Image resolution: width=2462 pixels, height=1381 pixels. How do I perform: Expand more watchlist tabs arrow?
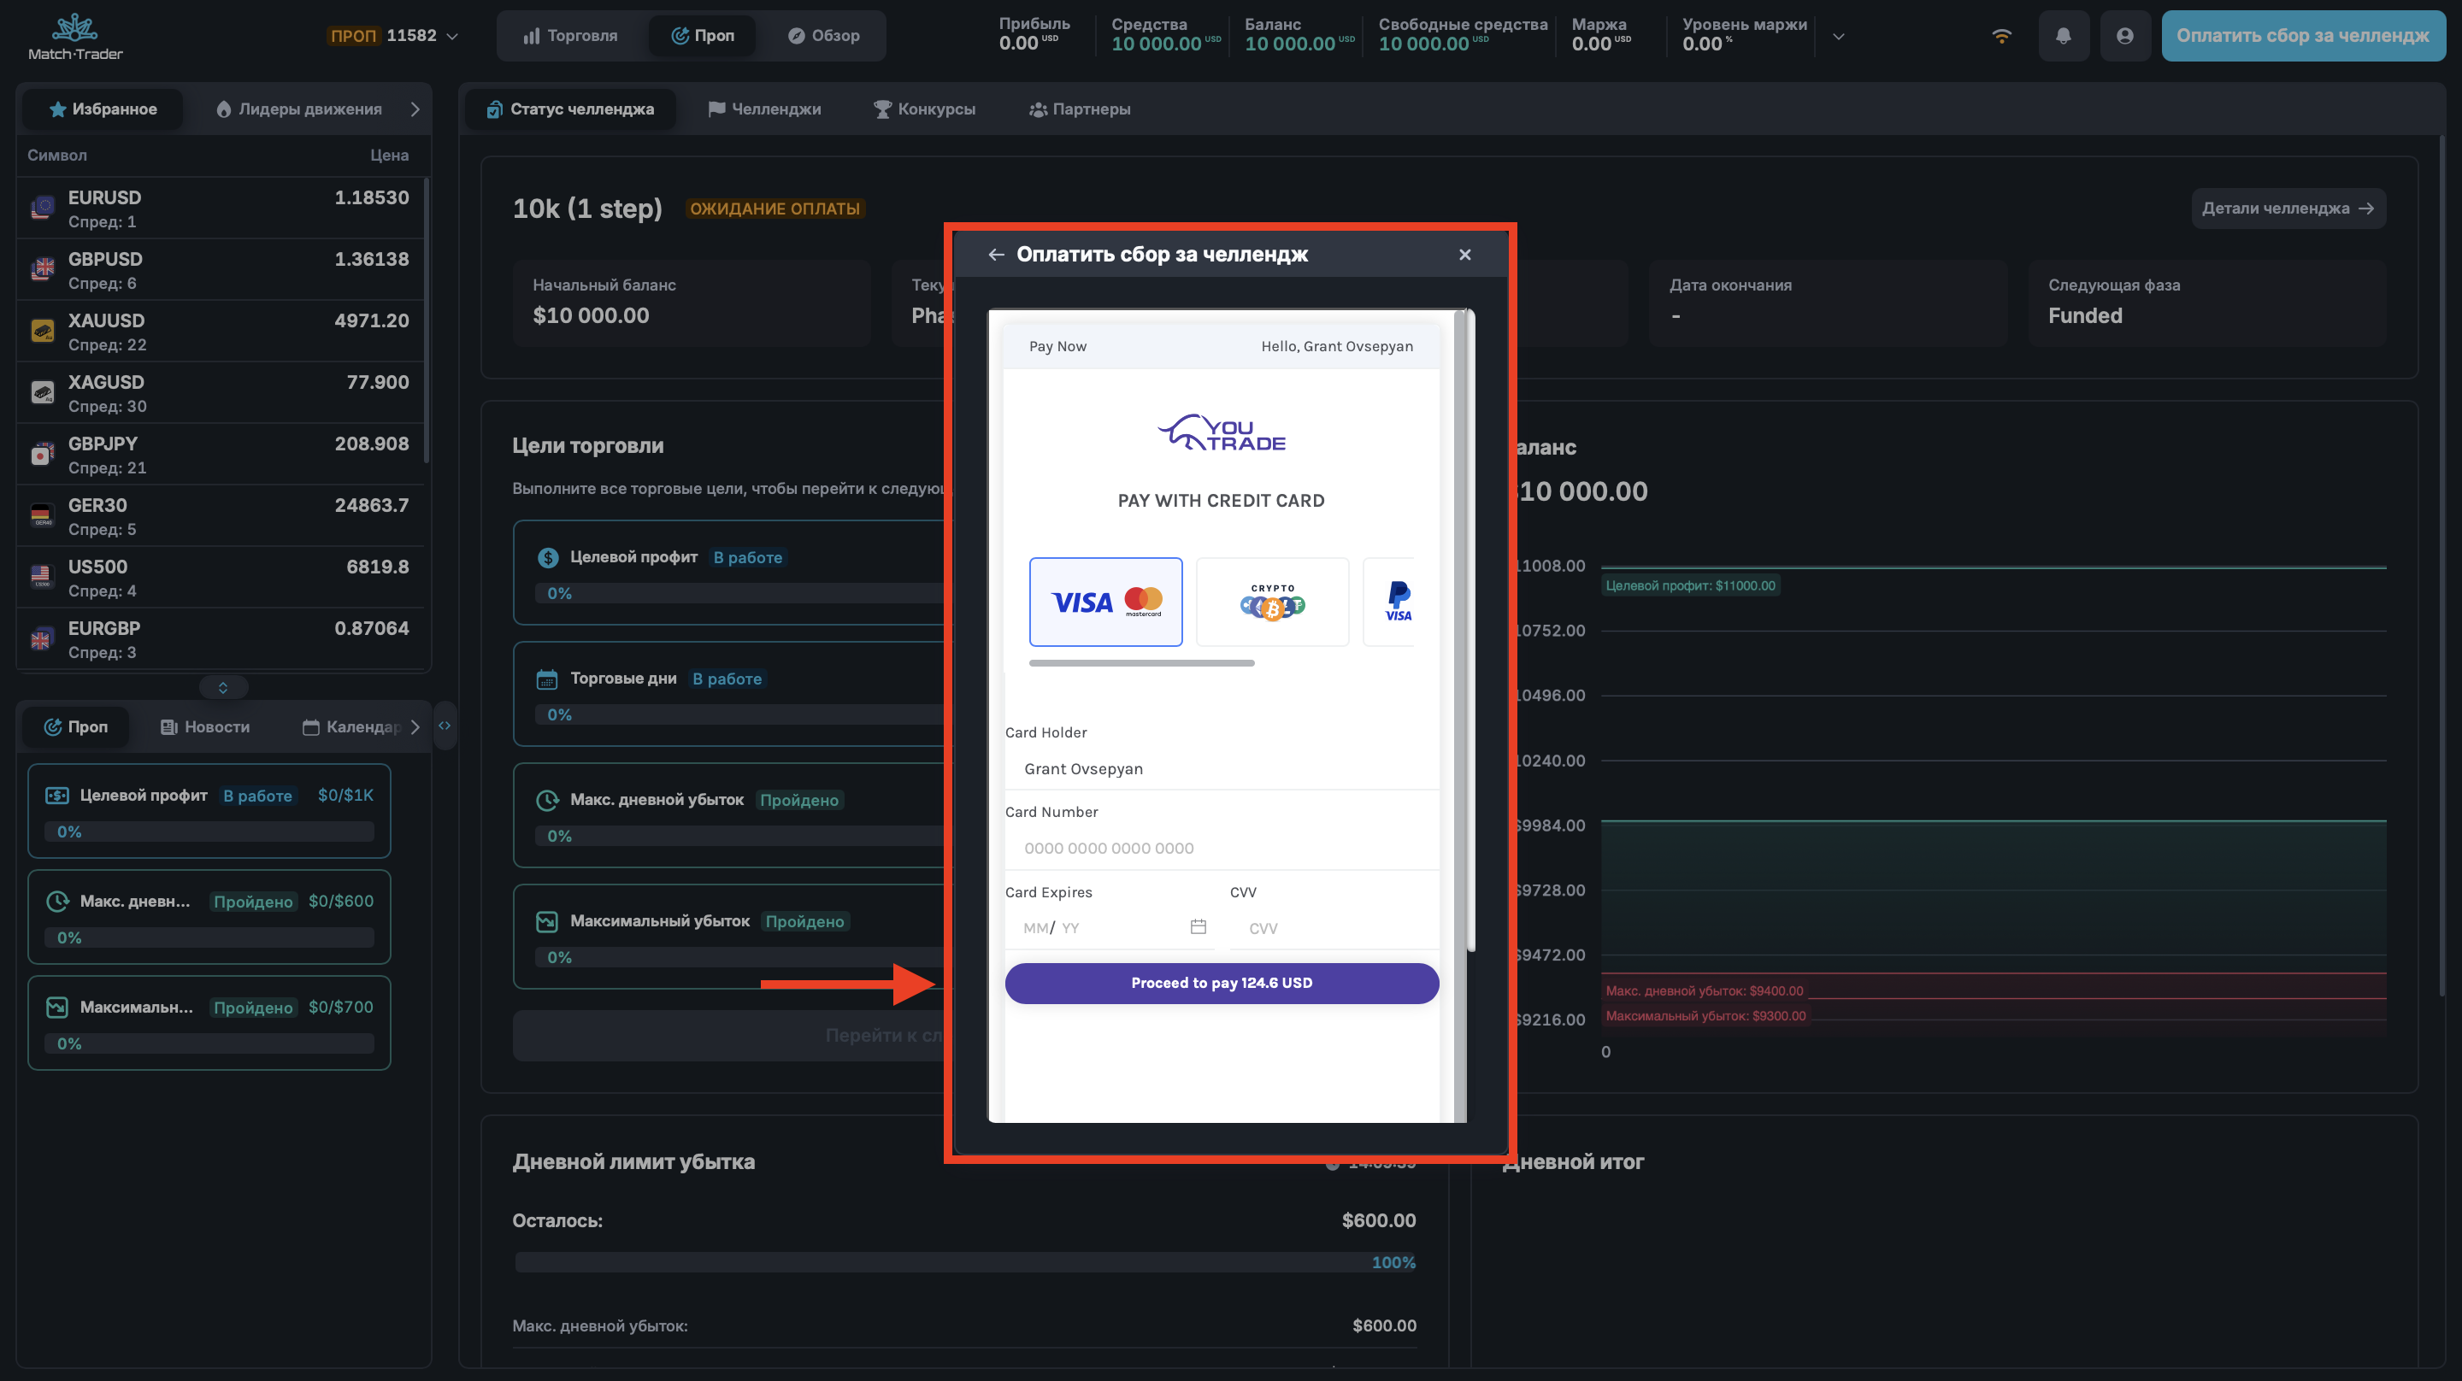415,109
